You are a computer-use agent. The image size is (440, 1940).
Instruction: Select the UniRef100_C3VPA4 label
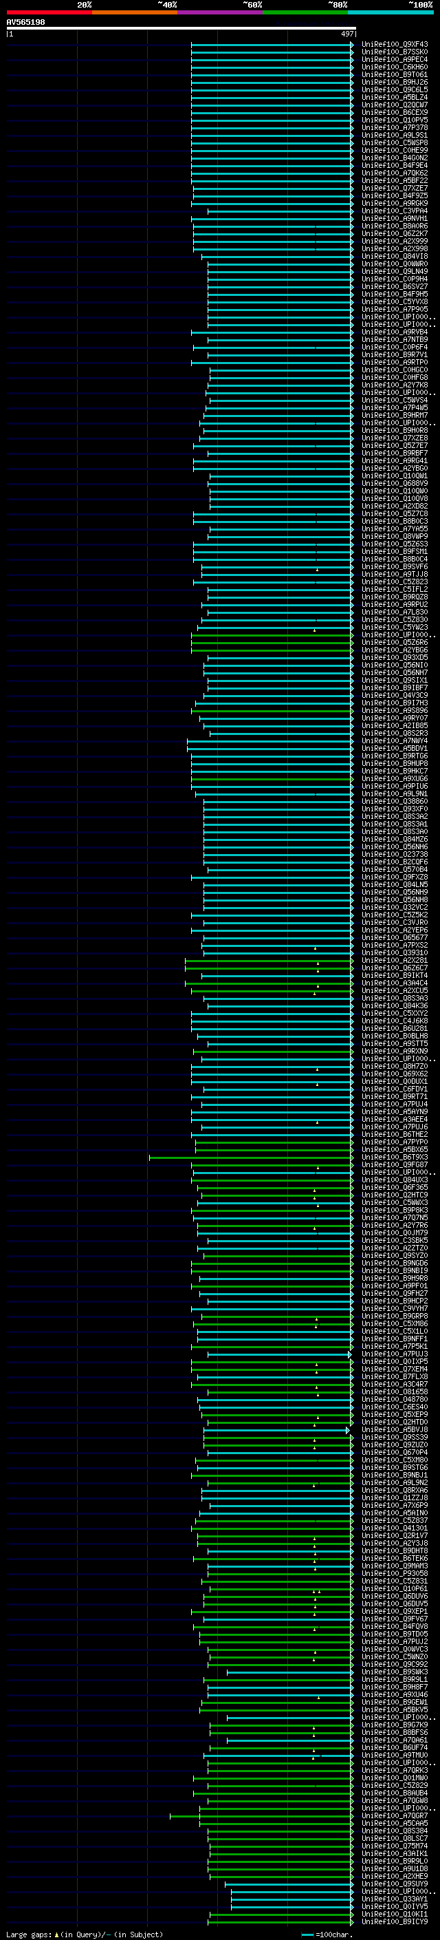pyautogui.click(x=395, y=211)
